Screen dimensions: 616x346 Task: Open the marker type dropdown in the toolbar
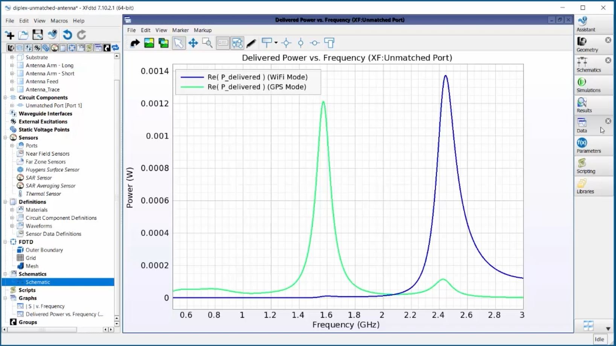click(275, 43)
